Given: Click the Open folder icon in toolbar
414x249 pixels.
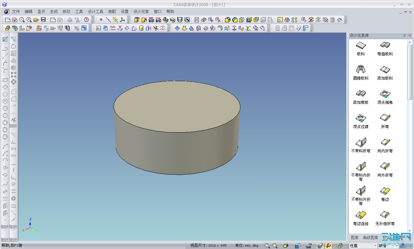Looking at the screenshot, I should coord(36,20).
